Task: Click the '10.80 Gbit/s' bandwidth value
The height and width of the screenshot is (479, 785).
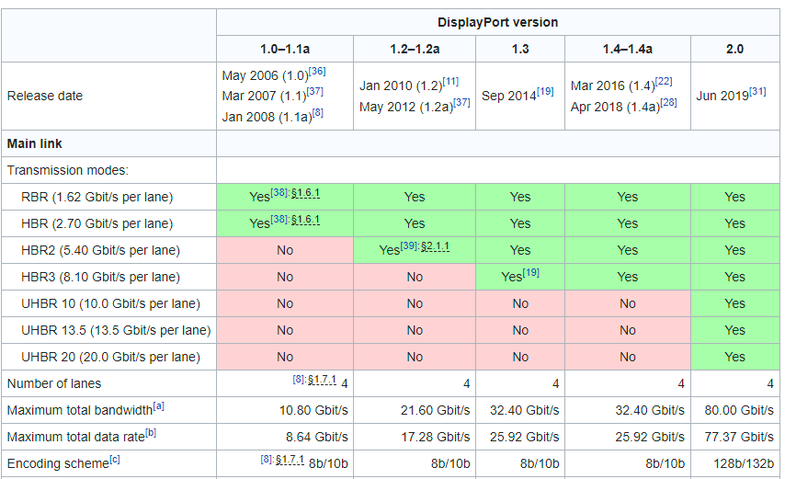Action: (313, 410)
